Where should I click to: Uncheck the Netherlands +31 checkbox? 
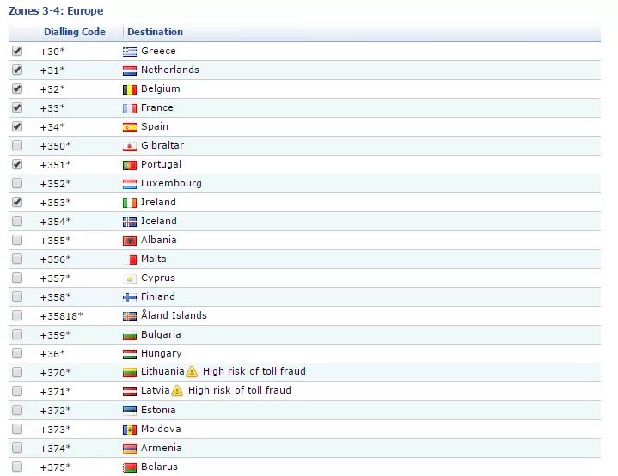[x=17, y=70]
